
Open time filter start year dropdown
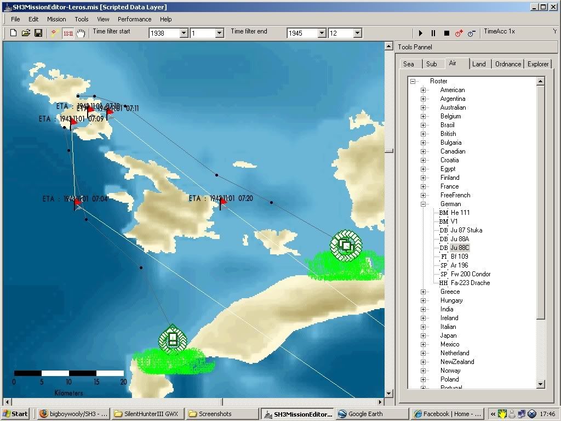pos(184,33)
